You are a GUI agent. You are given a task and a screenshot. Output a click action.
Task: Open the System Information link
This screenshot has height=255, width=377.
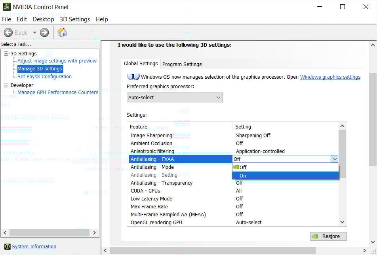[34, 246]
